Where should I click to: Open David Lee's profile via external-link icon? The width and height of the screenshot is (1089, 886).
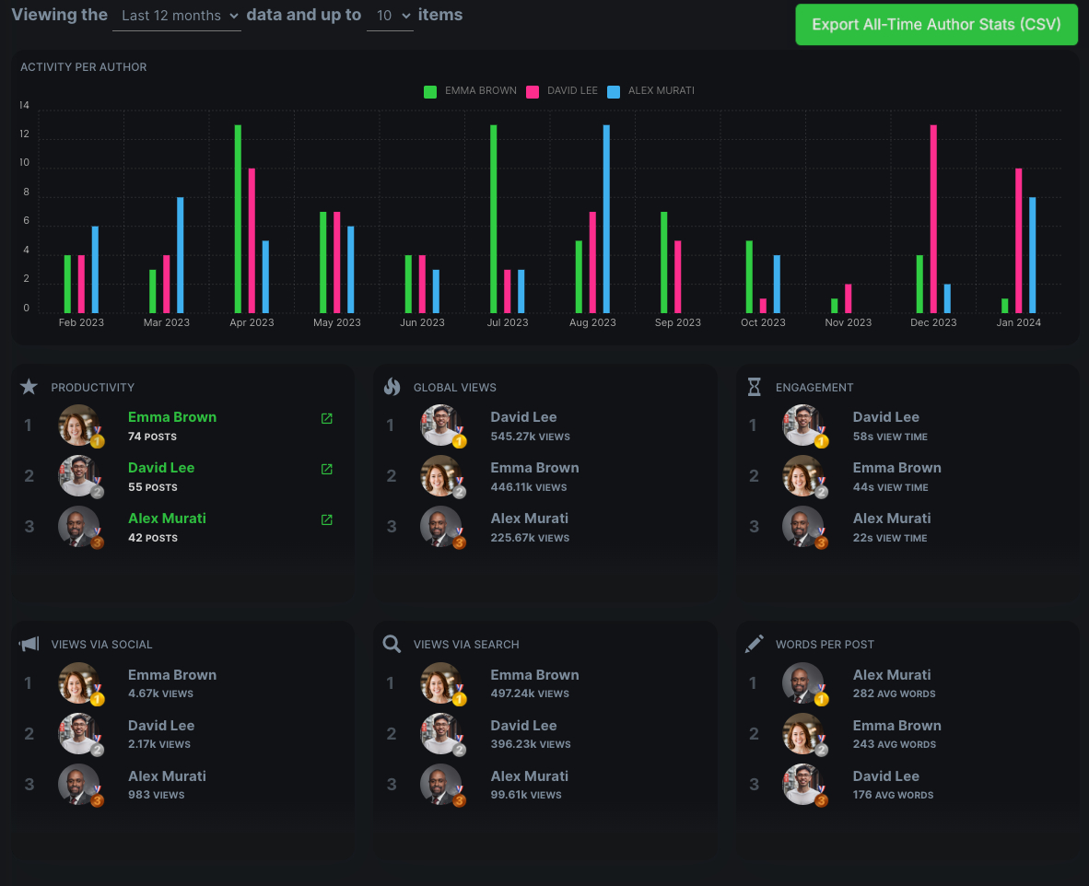click(326, 469)
